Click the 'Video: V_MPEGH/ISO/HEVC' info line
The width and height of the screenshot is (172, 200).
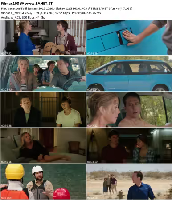[x=51, y=13]
